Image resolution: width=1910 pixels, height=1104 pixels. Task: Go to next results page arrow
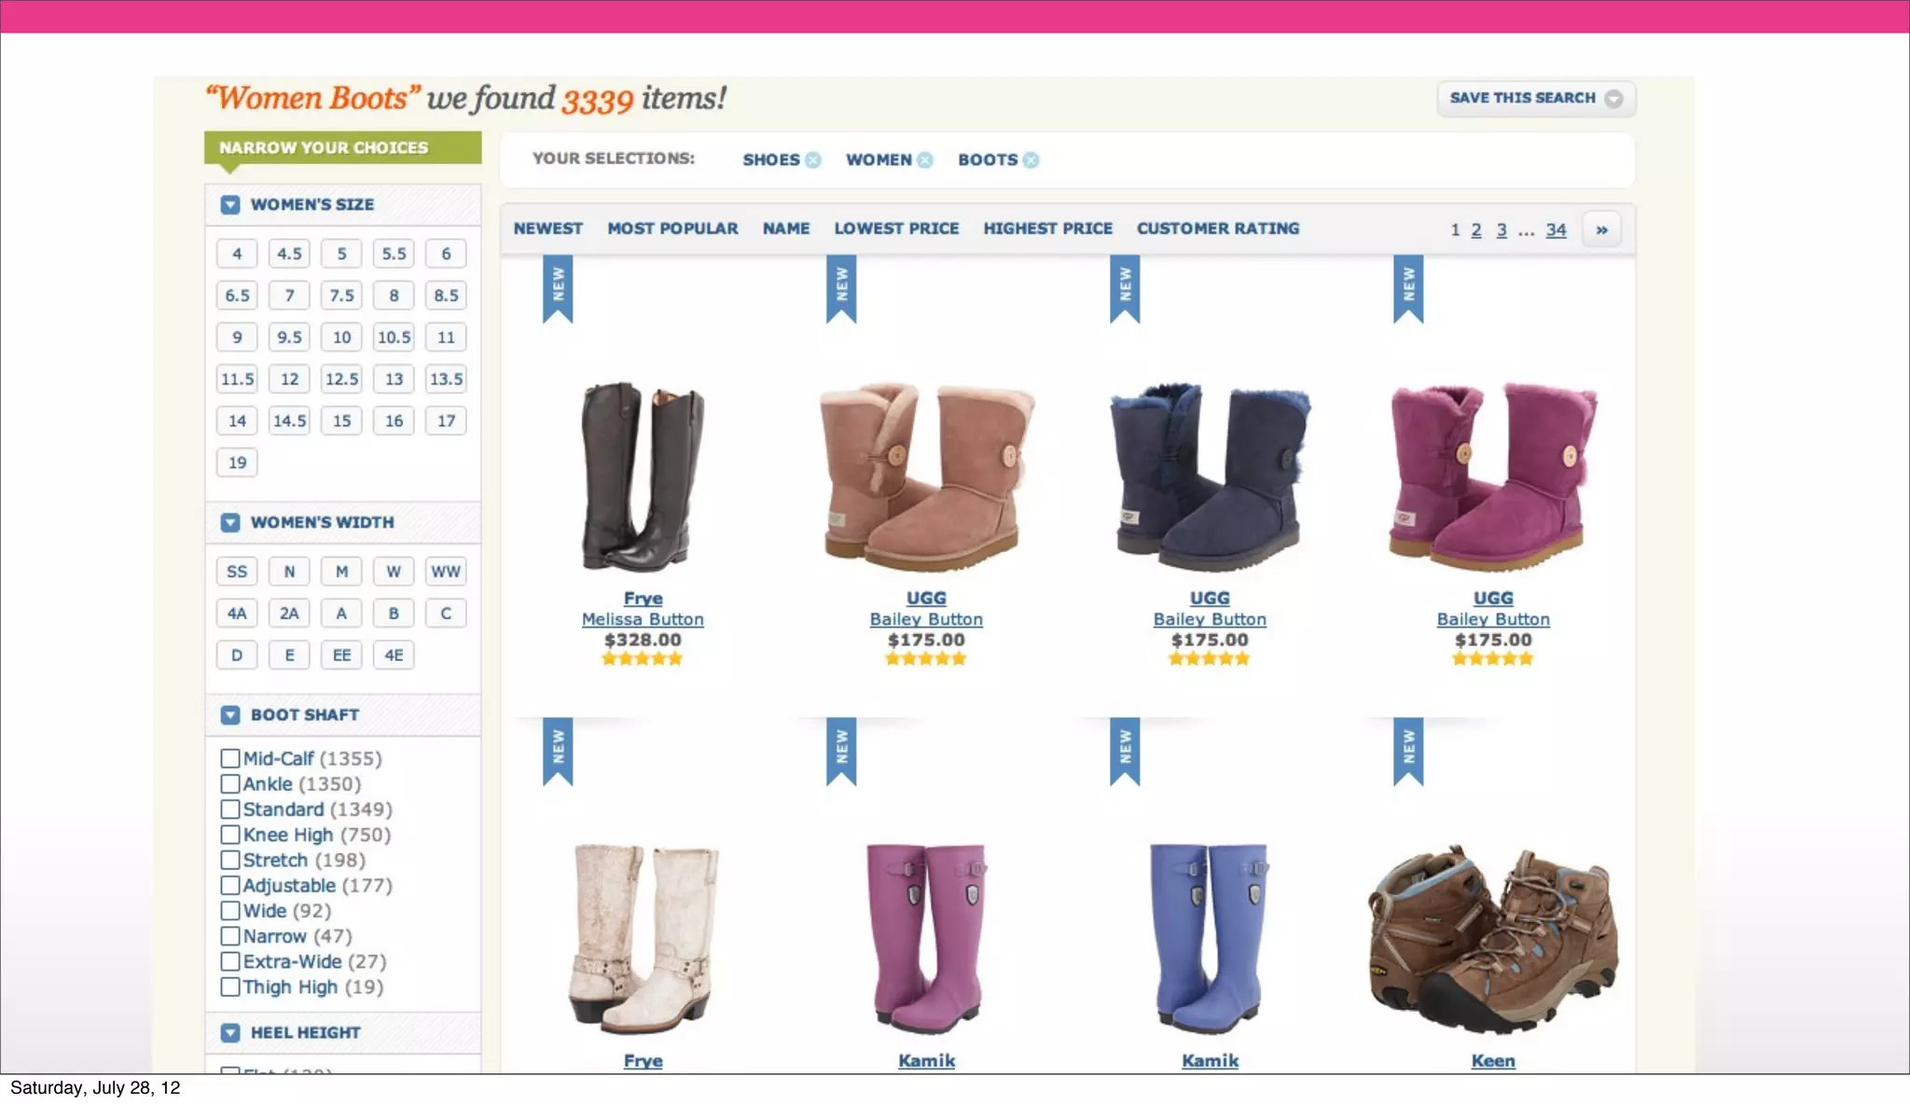tap(1601, 229)
